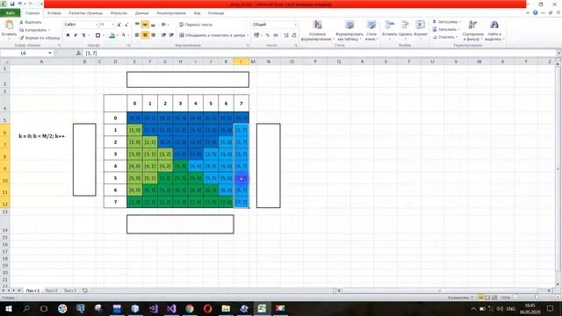This screenshot has height=316, width=562.
Task: Click Find and Select binoculars icon
Action: click(x=494, y=25)
